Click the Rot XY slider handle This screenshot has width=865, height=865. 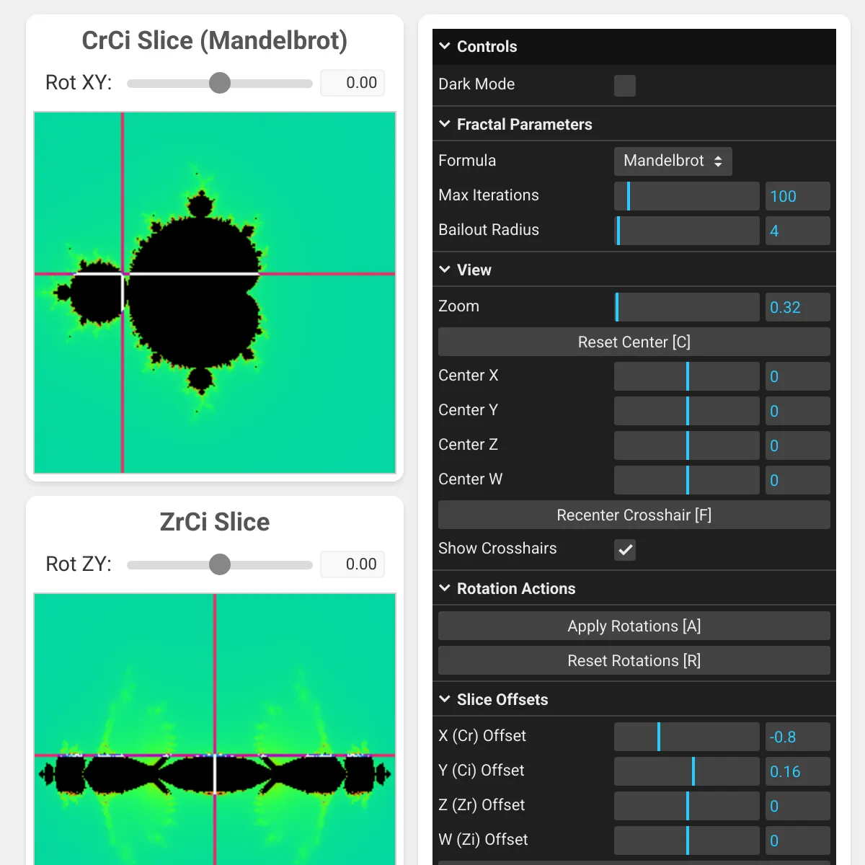pyautogui.click(x=220, y=83)
